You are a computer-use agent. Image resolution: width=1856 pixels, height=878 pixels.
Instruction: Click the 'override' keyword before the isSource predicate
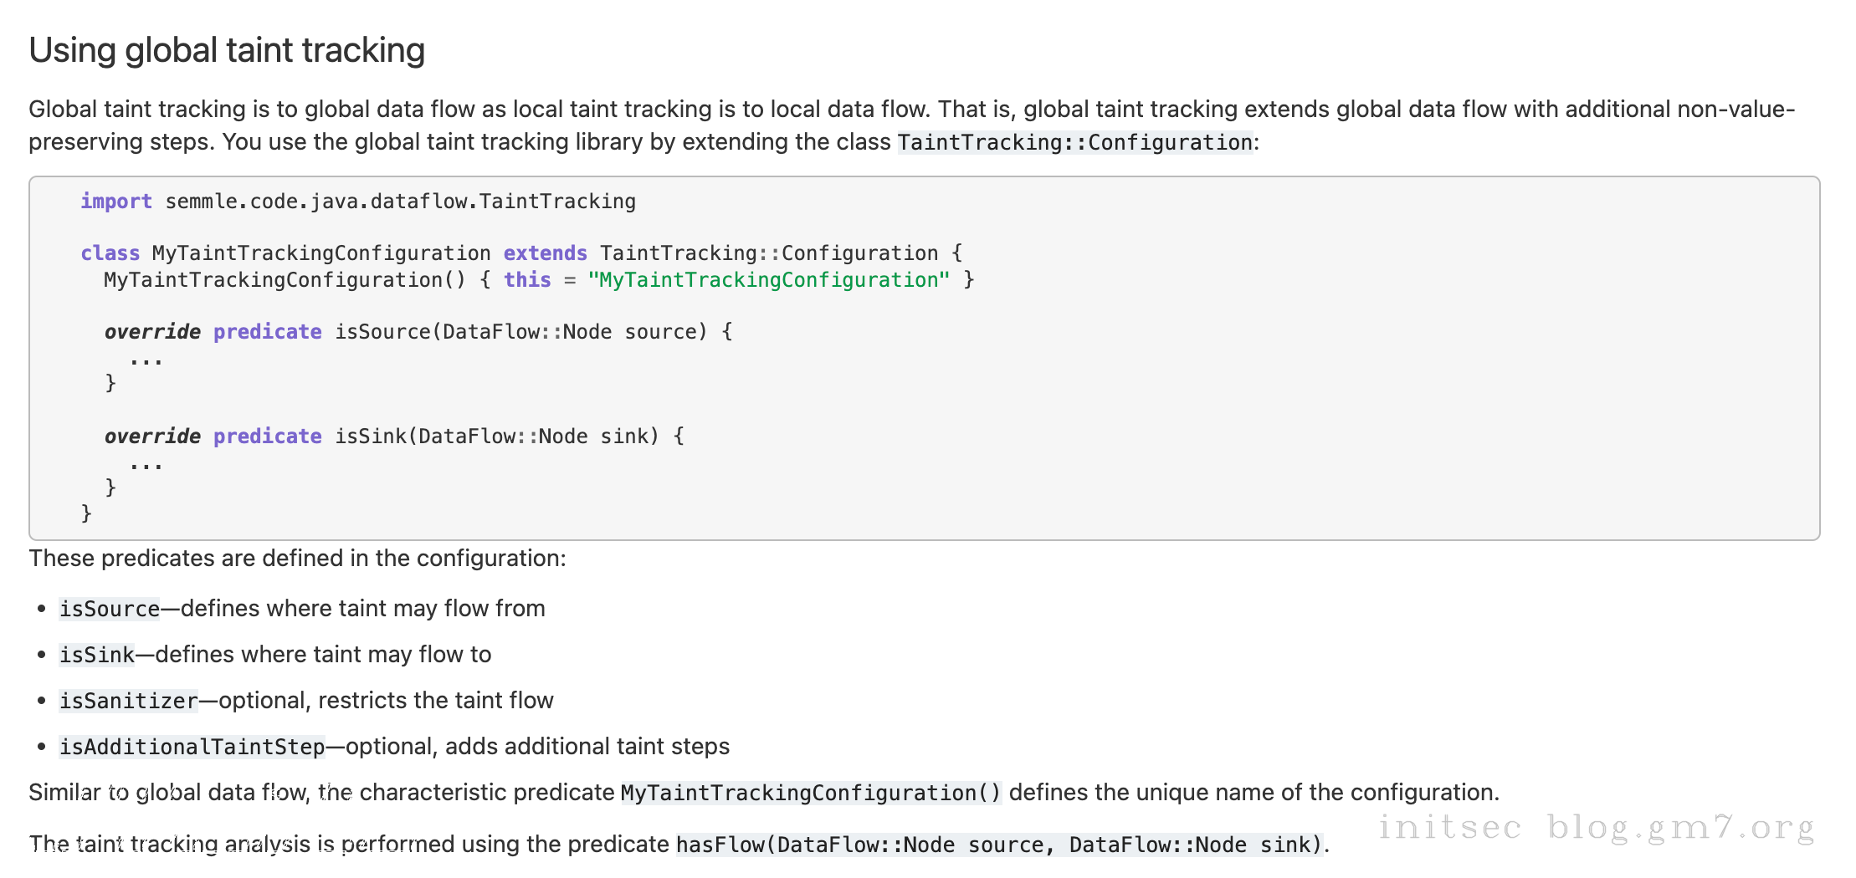(x=152, y=332)
